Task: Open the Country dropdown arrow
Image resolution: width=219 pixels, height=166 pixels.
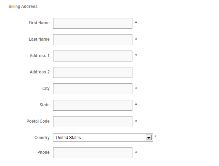Action: point(149,138)
